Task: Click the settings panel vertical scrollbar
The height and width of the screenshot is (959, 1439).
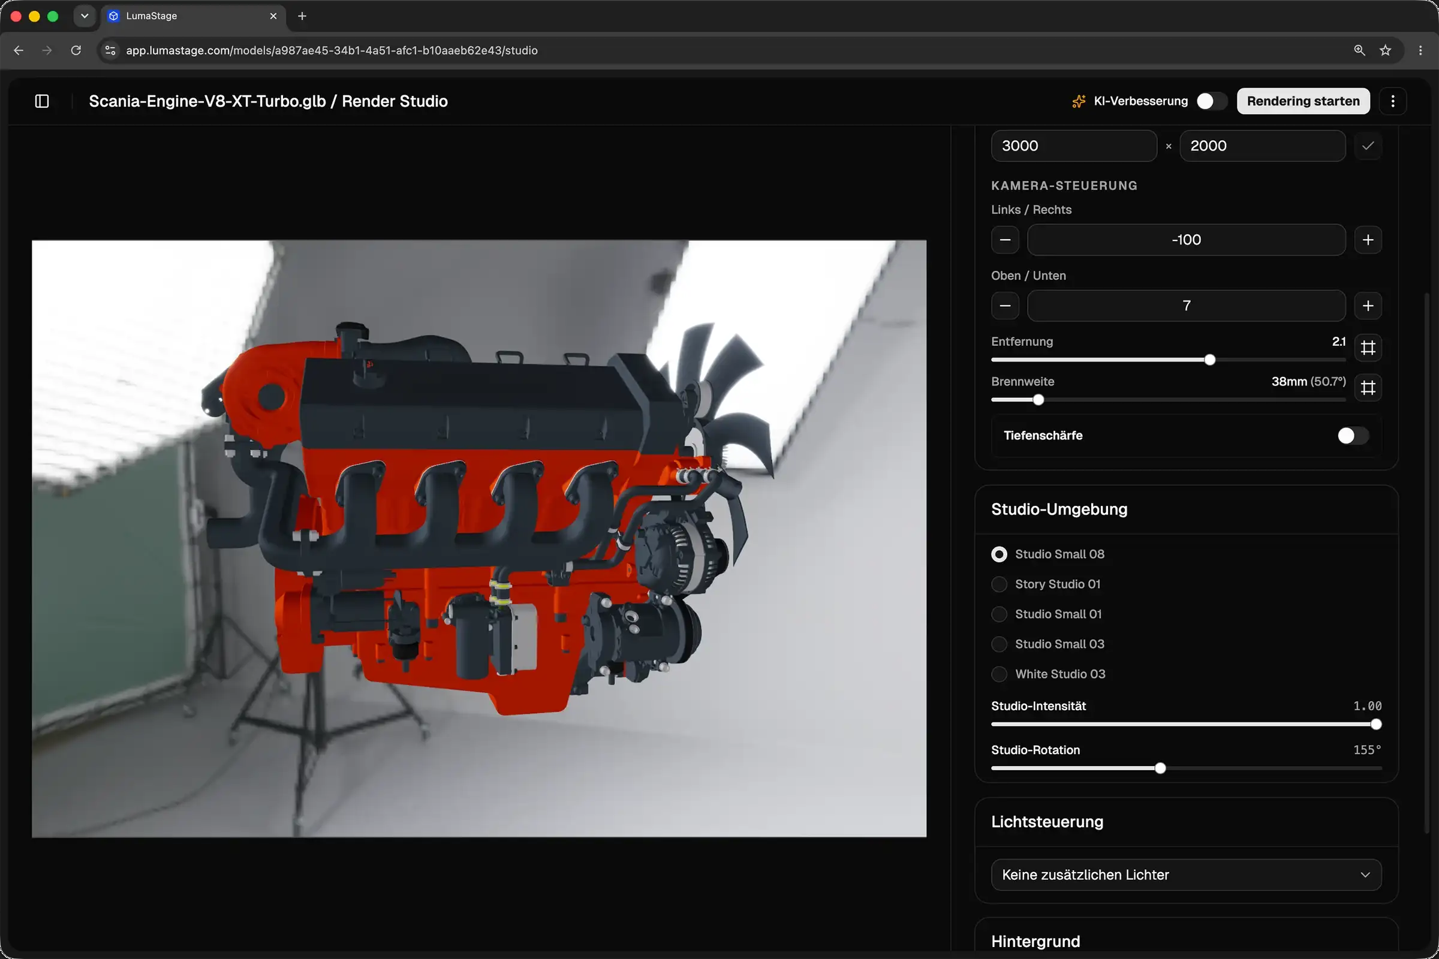Action: (x=1426, y=563)
